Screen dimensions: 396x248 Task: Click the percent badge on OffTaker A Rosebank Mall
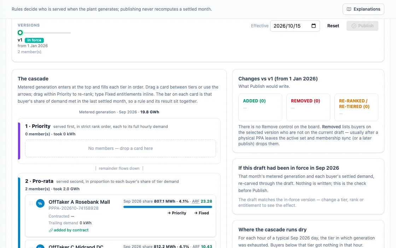[x=40, y=203]
